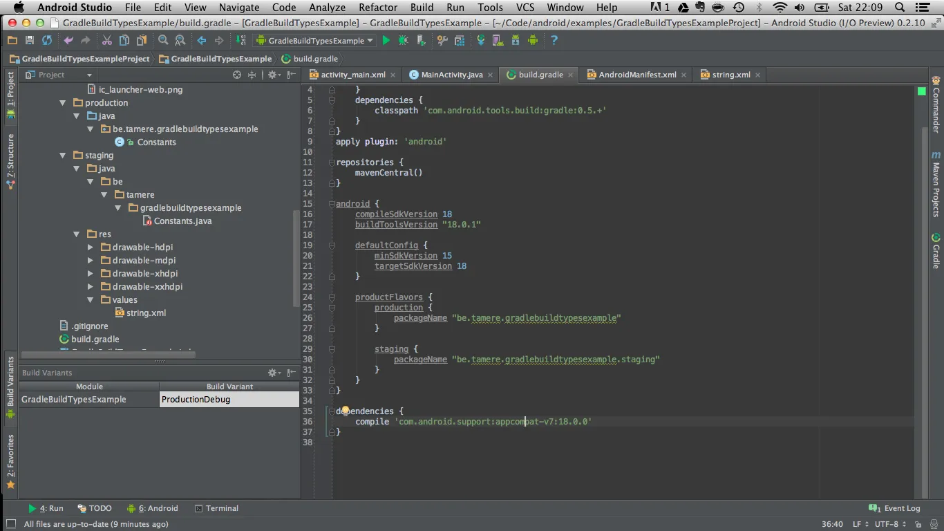Select build.gradle in project tree

click(89, 339)
